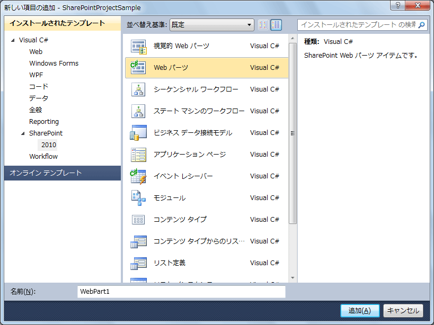Image resolution: width=434 pixels, height=325 pixels.
Task: Select the コンテンツ タイプ template name
Action: coord(180,220)
